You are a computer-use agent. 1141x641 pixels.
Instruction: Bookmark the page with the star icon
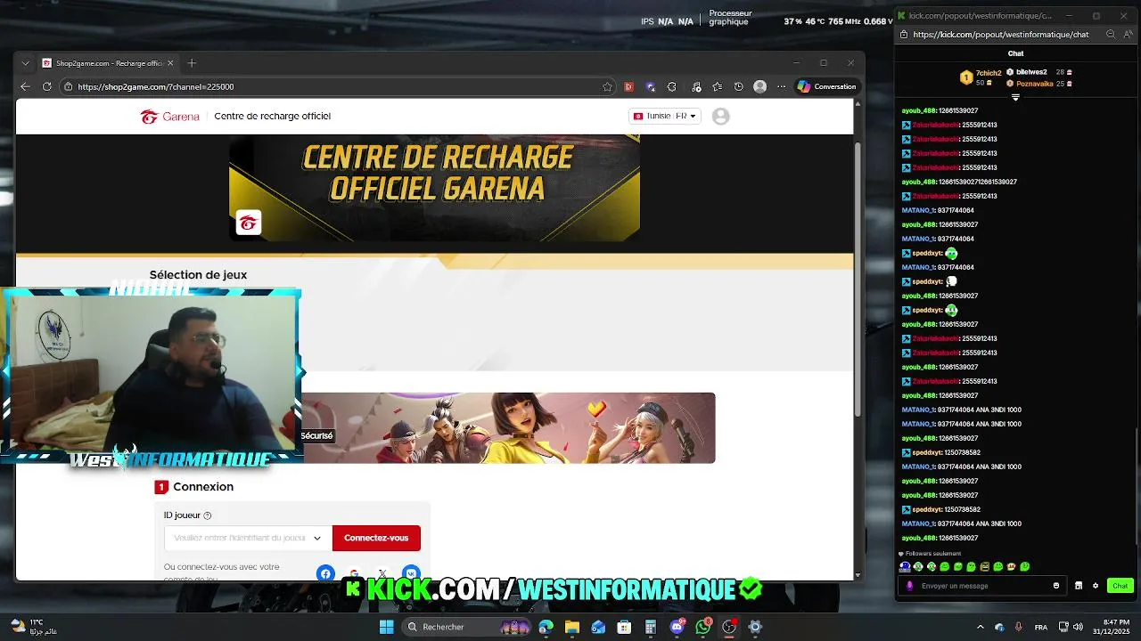(x=607, y=86)
